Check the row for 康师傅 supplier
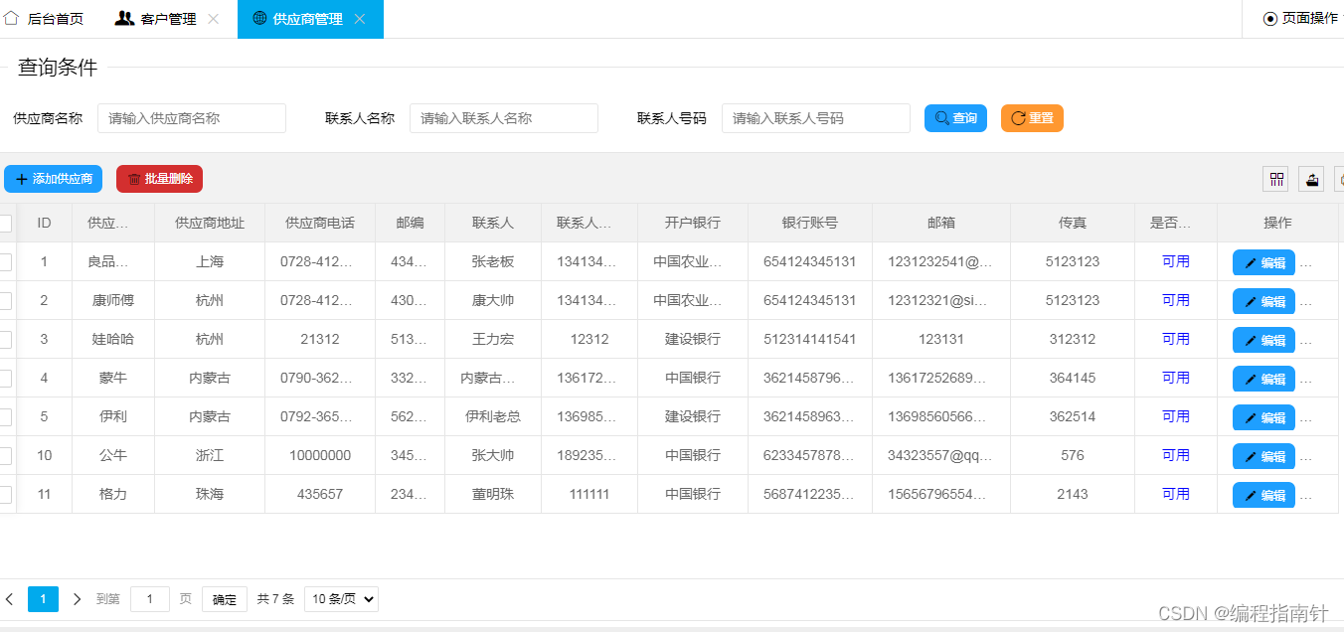This screenshot has height=632, width=1344. pos(5,300)
